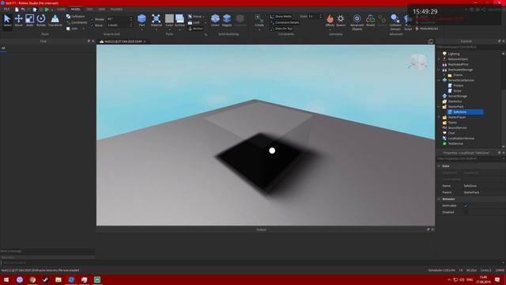Open the Effects flame icon
Image resolution: width=506 pixels, height=285 pixels.
(x=330, y=19)
